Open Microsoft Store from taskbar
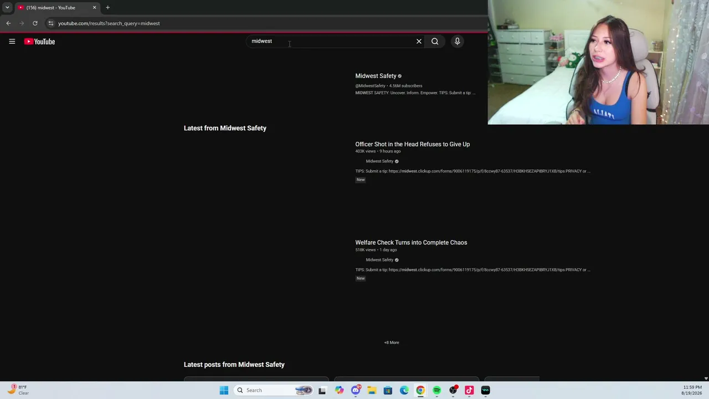This screenshot has width=709, height=399. (x=388, y=390)
